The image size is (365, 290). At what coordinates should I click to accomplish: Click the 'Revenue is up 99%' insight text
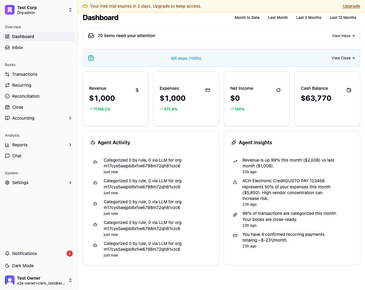click(288, 163)
